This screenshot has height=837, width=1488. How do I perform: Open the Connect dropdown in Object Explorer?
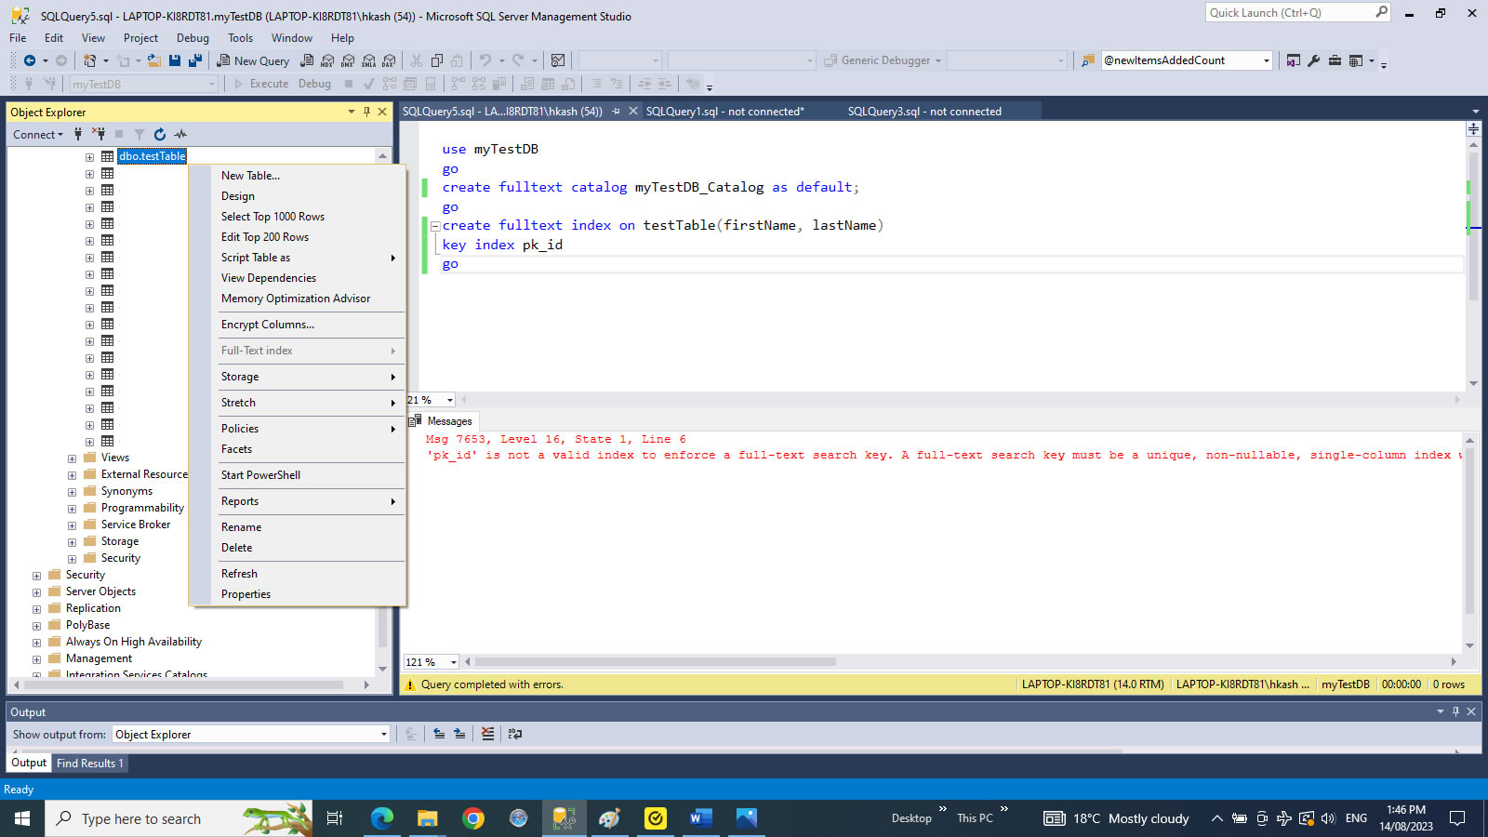click(x=38, y=134)
